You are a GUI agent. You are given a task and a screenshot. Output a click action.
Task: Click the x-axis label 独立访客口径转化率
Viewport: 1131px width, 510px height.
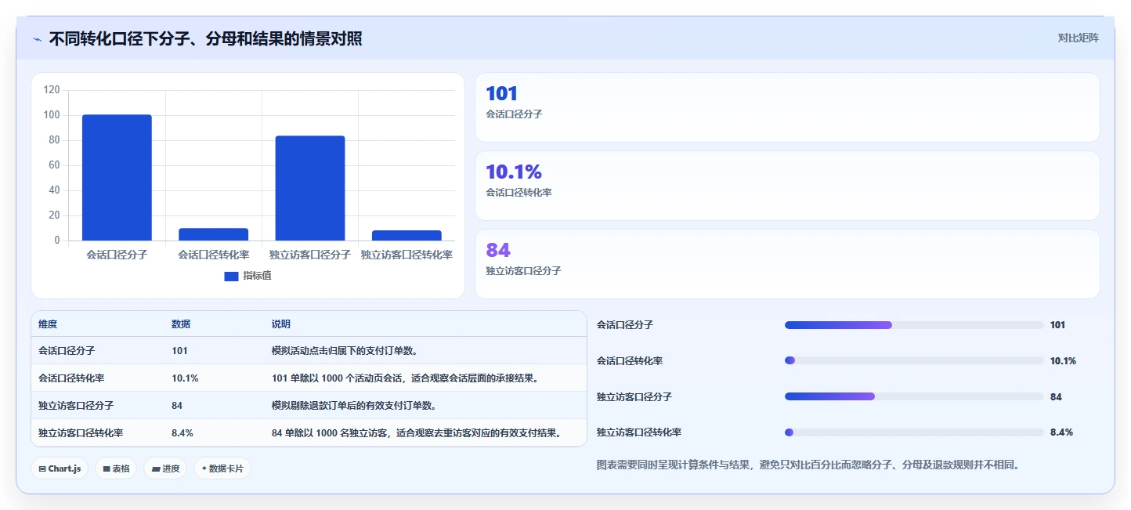(x=407, y=255)
